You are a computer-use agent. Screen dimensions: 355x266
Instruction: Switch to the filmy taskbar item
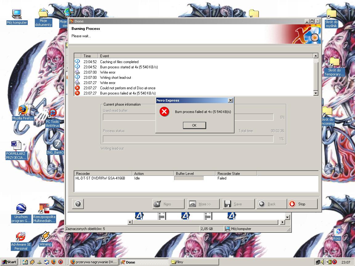click(194, 262)
